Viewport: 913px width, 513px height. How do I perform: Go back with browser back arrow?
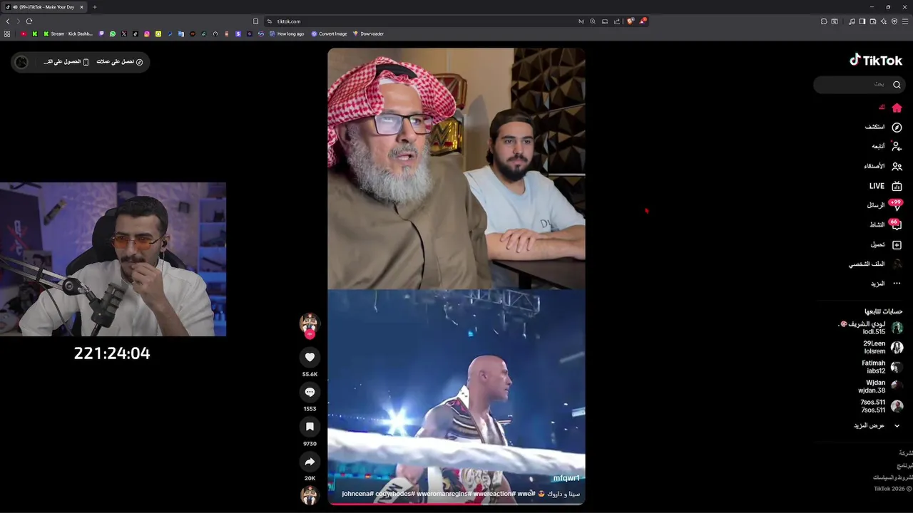point(8,21)
